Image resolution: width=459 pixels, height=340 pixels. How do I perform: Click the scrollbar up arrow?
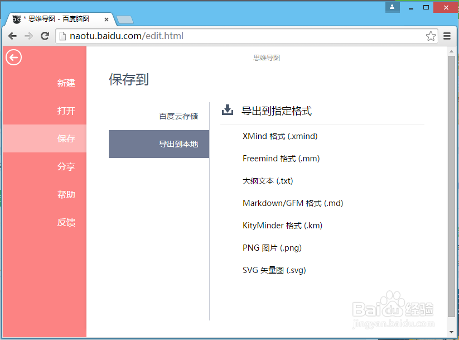coord(451,51)
